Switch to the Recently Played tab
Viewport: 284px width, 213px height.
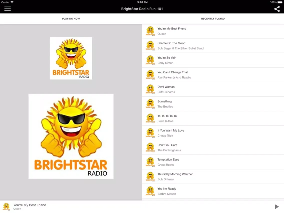tap(213, 19)
